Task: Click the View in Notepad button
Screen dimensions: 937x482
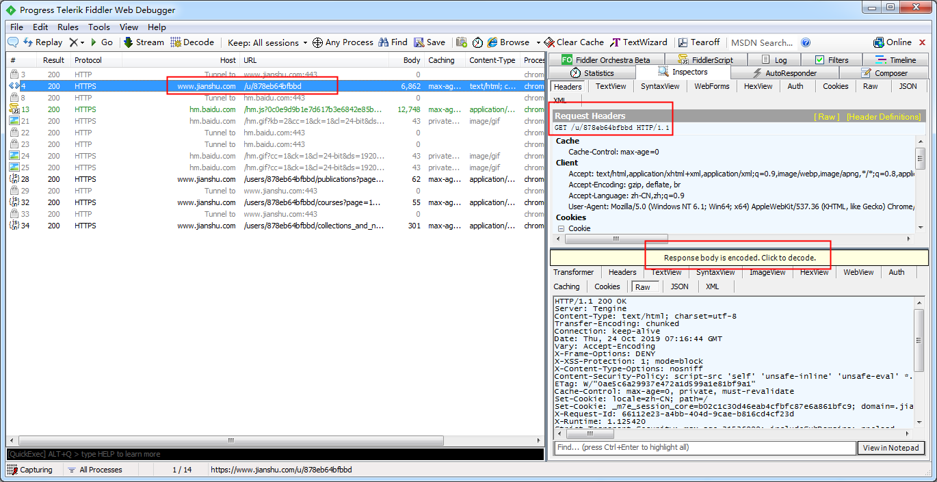Action: [891, 448]
